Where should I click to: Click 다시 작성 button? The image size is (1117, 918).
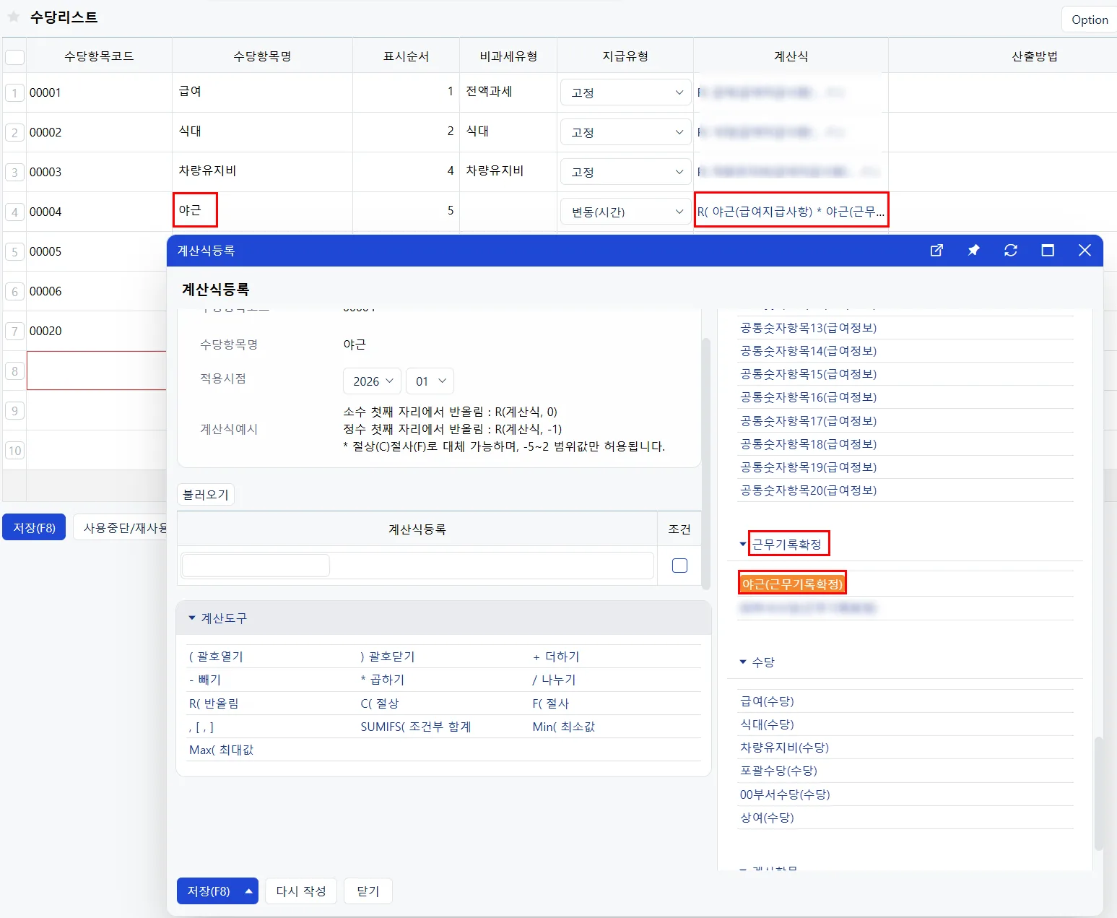301,891
